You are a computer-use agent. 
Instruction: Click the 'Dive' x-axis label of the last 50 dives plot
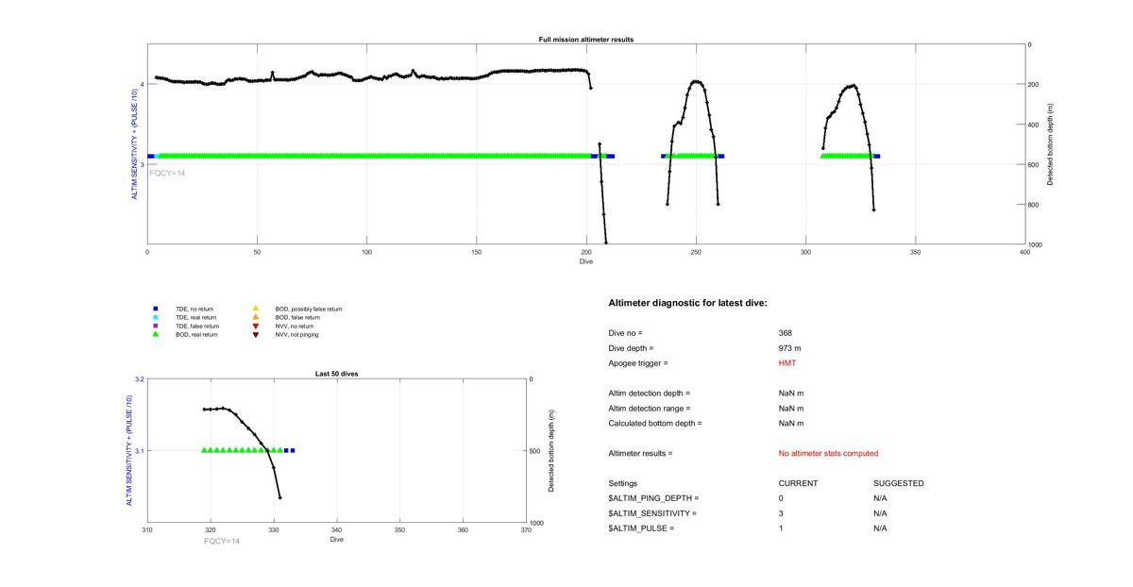coord(337,540)
